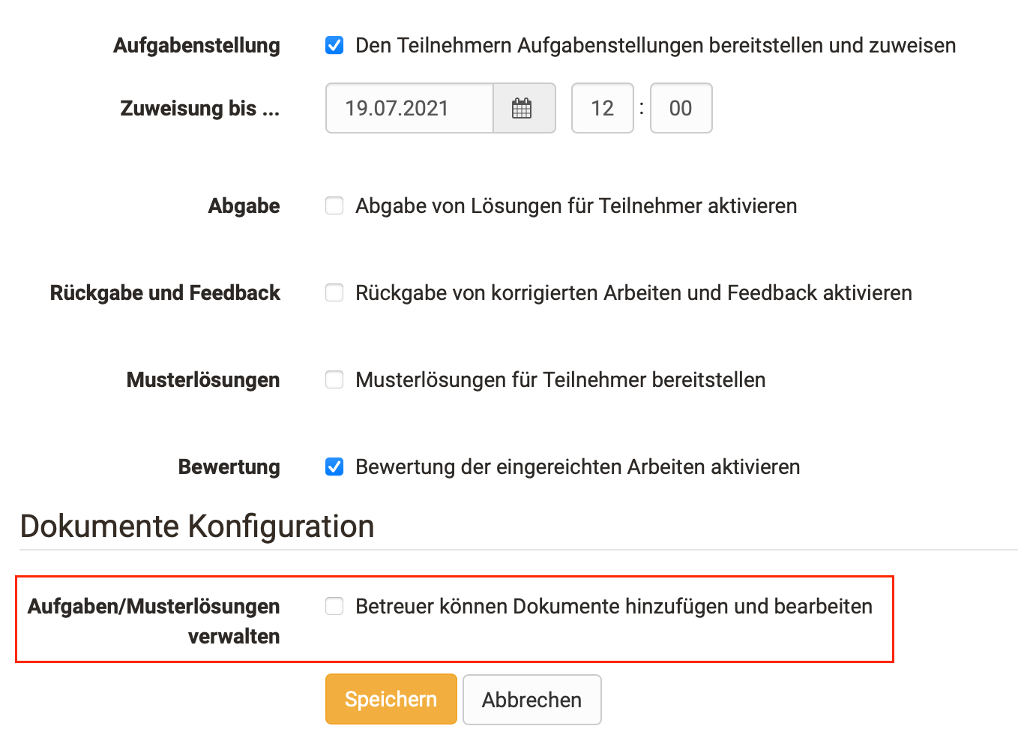This screenshot has height=750, width=1018.
Task: Tick the Rückgabe und Feedback checkbox
Action: (x=334, y=293)
